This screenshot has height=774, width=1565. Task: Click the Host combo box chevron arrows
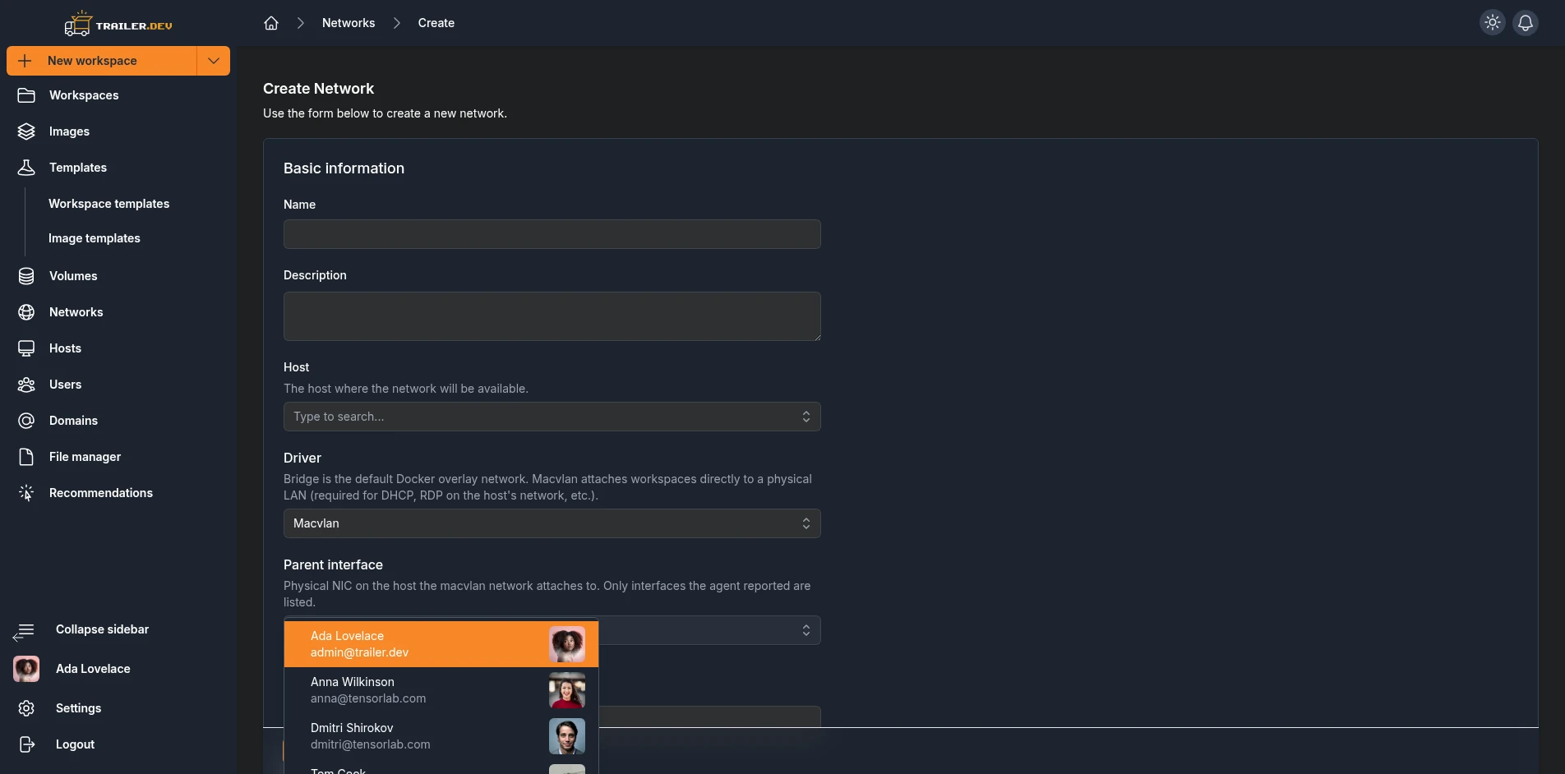click(806, 417)
